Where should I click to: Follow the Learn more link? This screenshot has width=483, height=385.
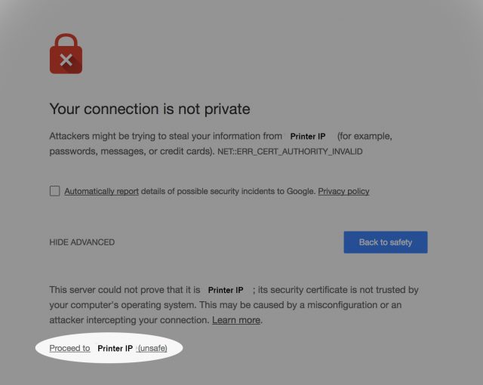click(x=236, y=320)
